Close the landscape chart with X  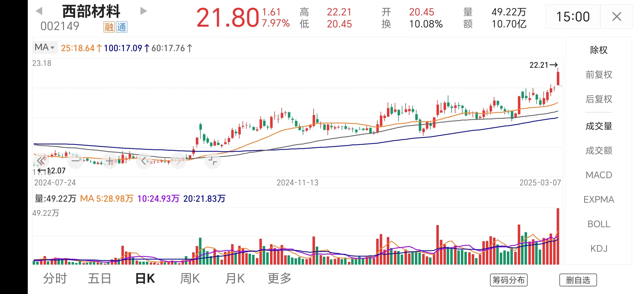point(617,17)
